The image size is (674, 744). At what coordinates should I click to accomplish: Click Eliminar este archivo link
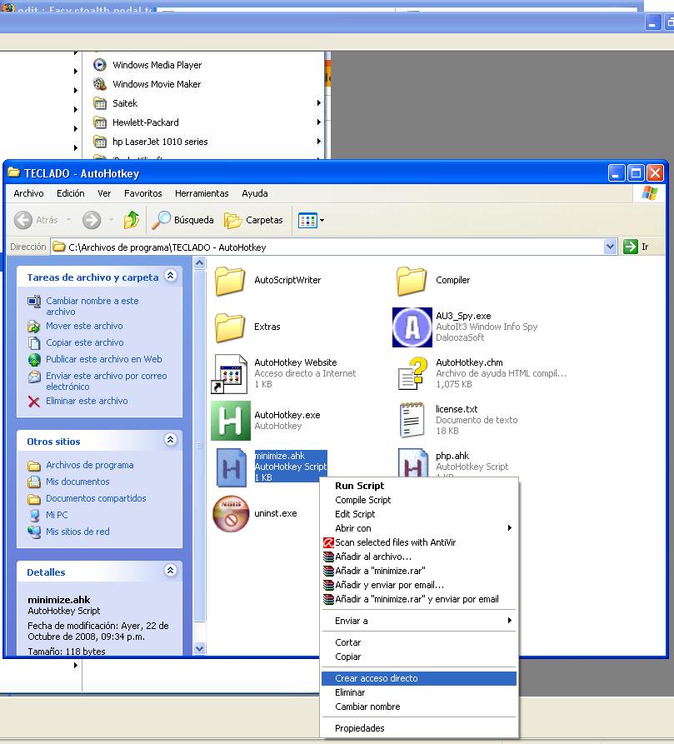[87, 401]
